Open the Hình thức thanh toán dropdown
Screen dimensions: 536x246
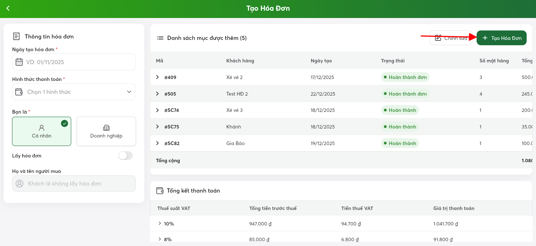(x=74, y=92)
